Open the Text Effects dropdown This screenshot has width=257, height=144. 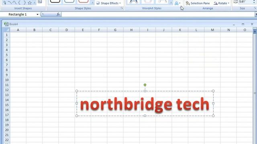click(x=177, y=3)
